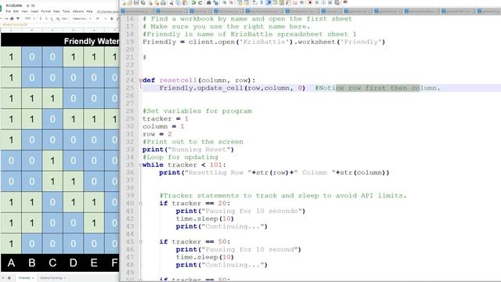501x282 pixels.
Task: Click the column E label cell
Action: pyautogui.click(x=94, y=263)
